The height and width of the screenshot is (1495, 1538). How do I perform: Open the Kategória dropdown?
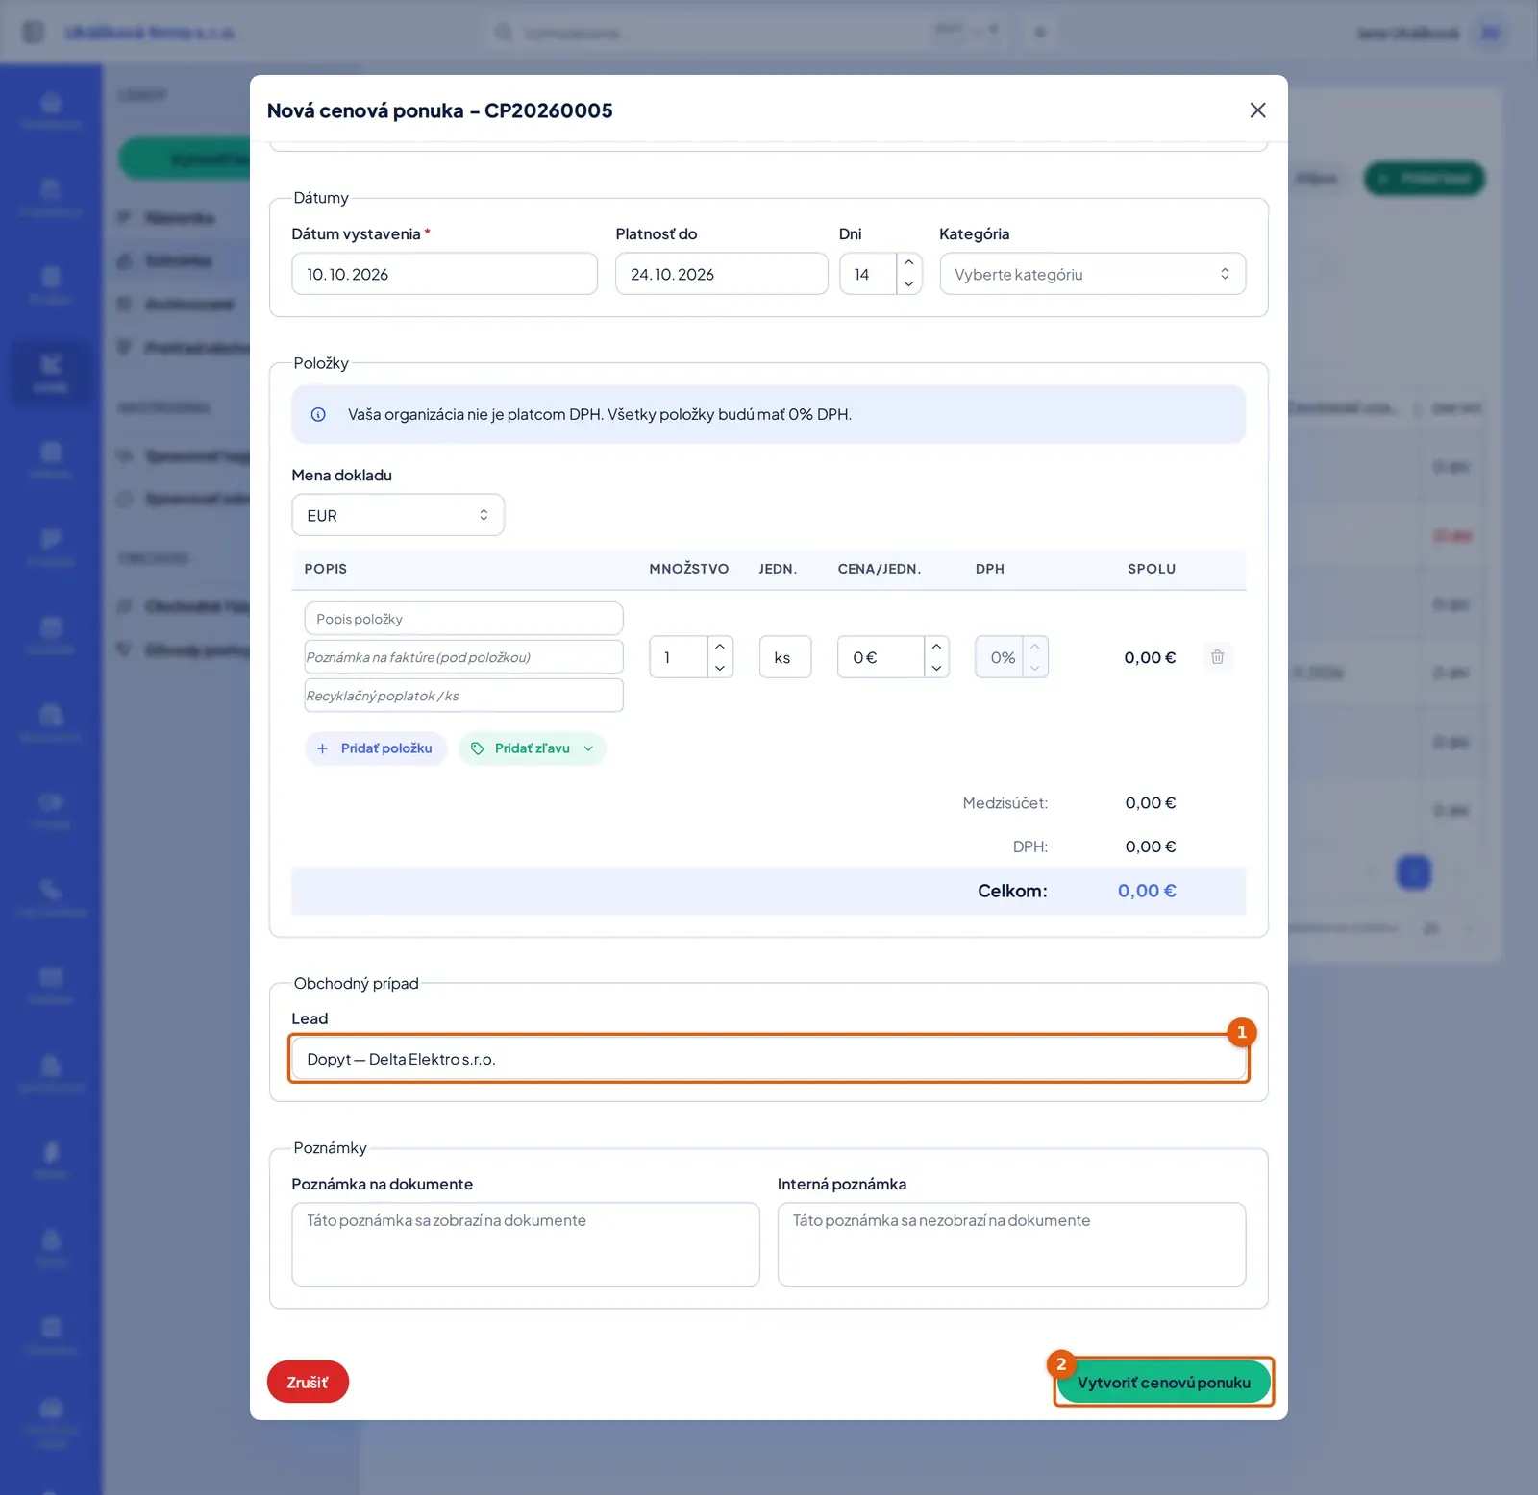1093,274
